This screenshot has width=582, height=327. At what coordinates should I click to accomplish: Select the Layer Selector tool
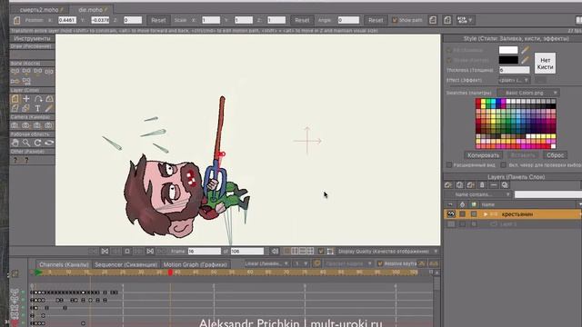(26, 108)
